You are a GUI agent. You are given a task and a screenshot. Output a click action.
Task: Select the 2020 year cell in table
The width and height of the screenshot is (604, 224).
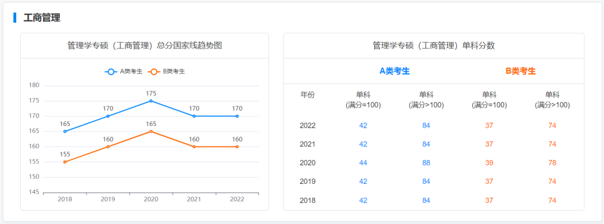click(x=308, y=163)
